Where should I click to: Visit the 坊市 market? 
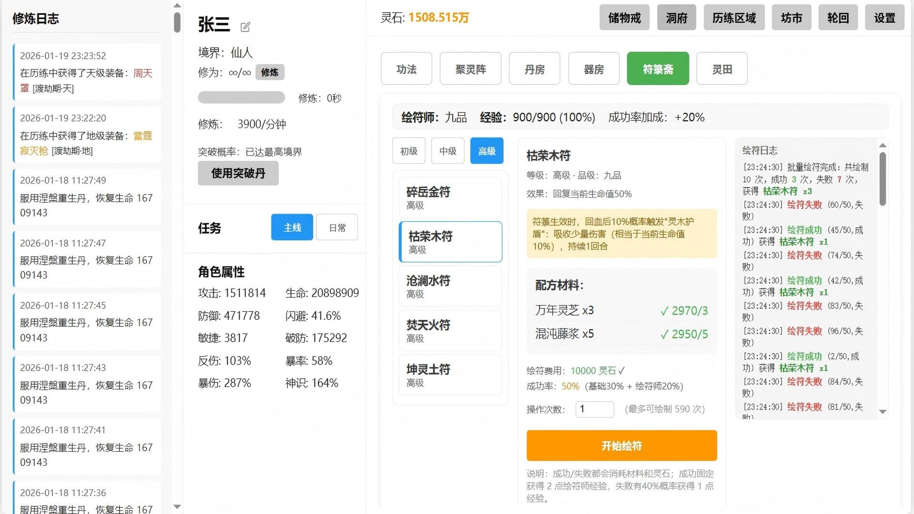pyautogui.click(x=791, y=18)
